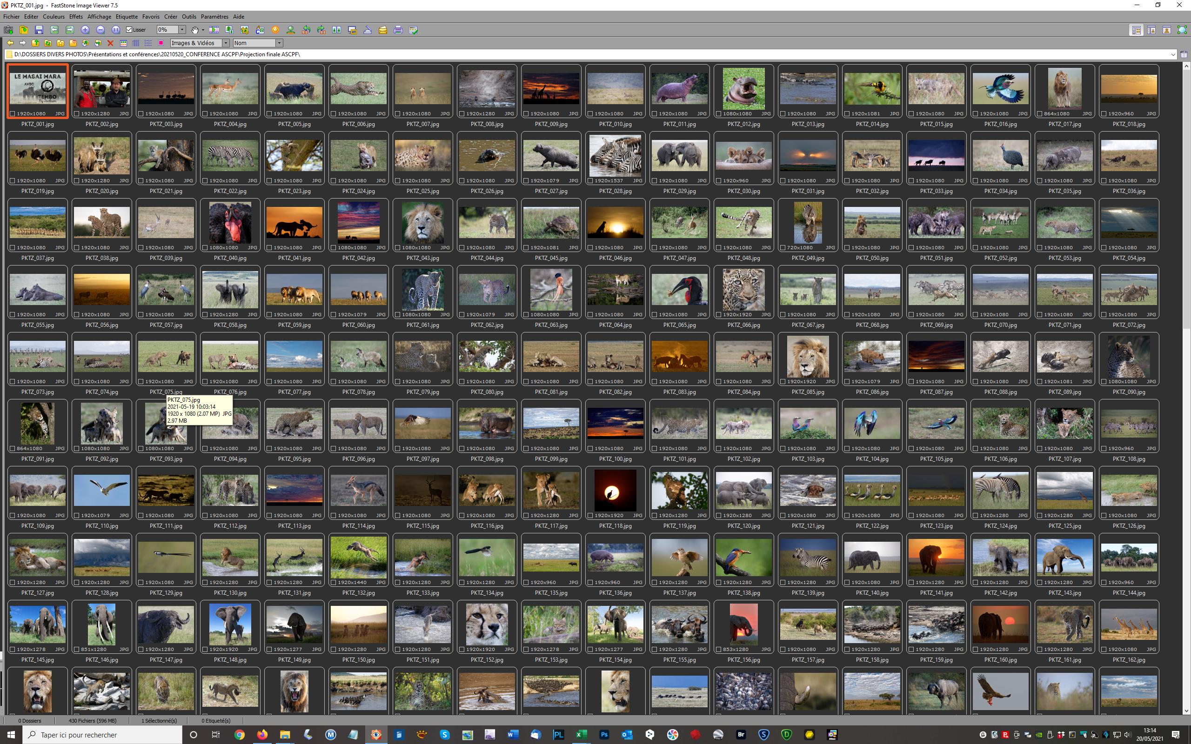
Task: Click '1 Sélectionné(s)' in status bar
Action: pyautogui.click(x=159, y=721)
